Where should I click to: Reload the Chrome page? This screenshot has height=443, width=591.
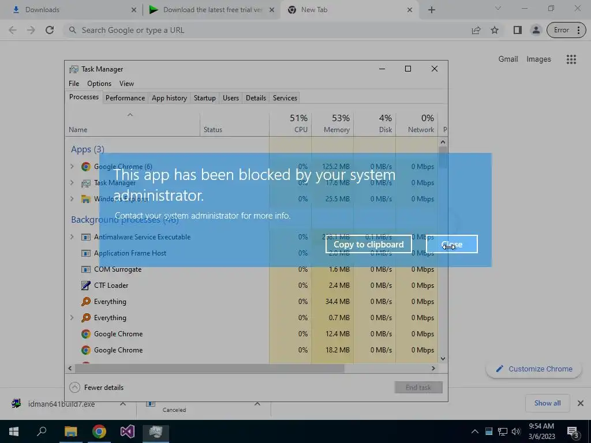coord(50,30)
